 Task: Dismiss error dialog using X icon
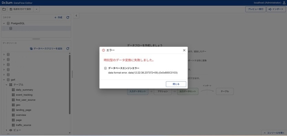pyautogui.click(x=184, y=50)
